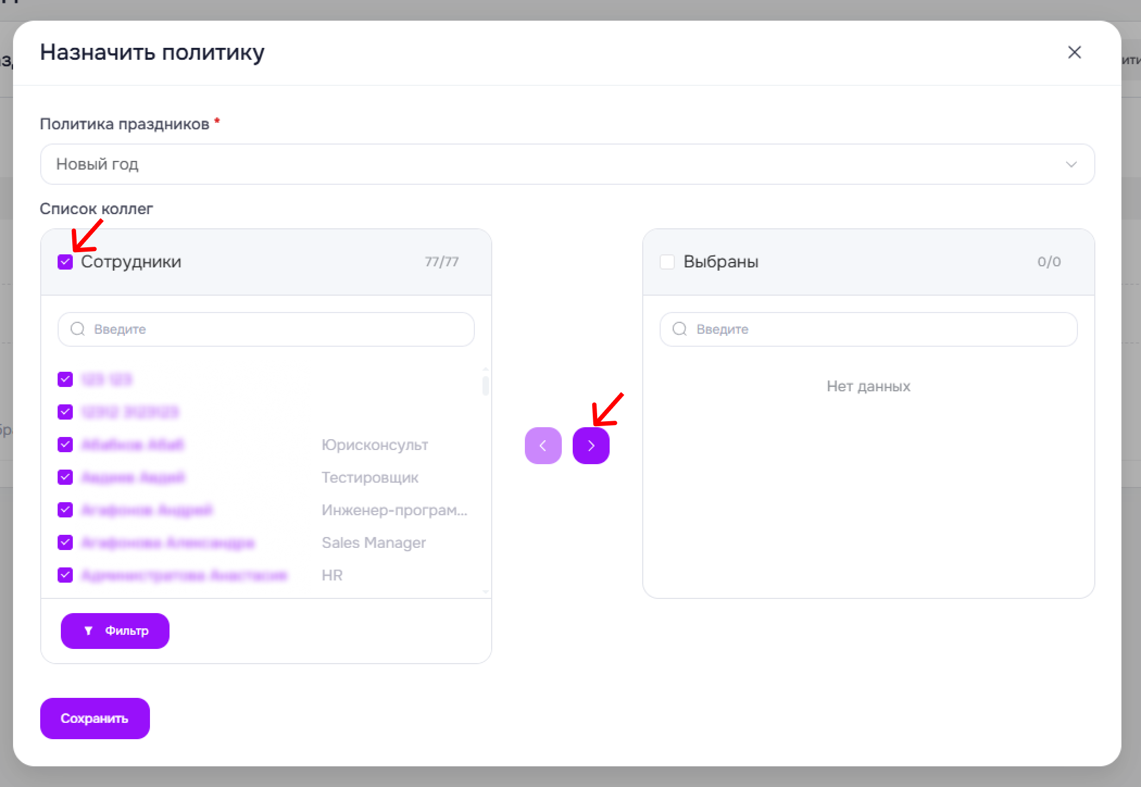This screenshot has width=1141, height=787.
Task: Focus the Сотрудники search input field
Action: point(266,329)
